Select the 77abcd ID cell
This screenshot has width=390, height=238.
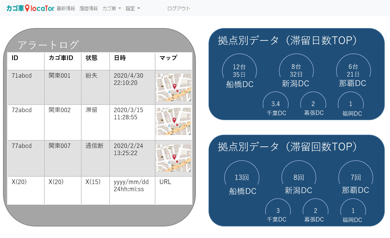26,158
